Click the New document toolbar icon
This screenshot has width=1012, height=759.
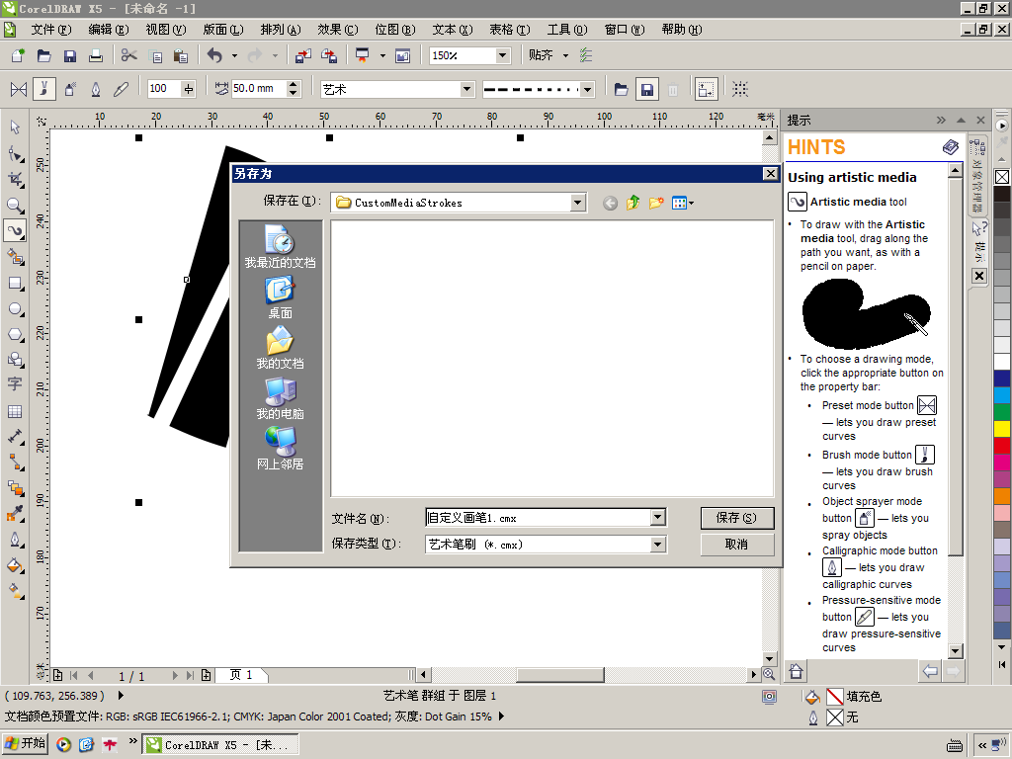18,55
